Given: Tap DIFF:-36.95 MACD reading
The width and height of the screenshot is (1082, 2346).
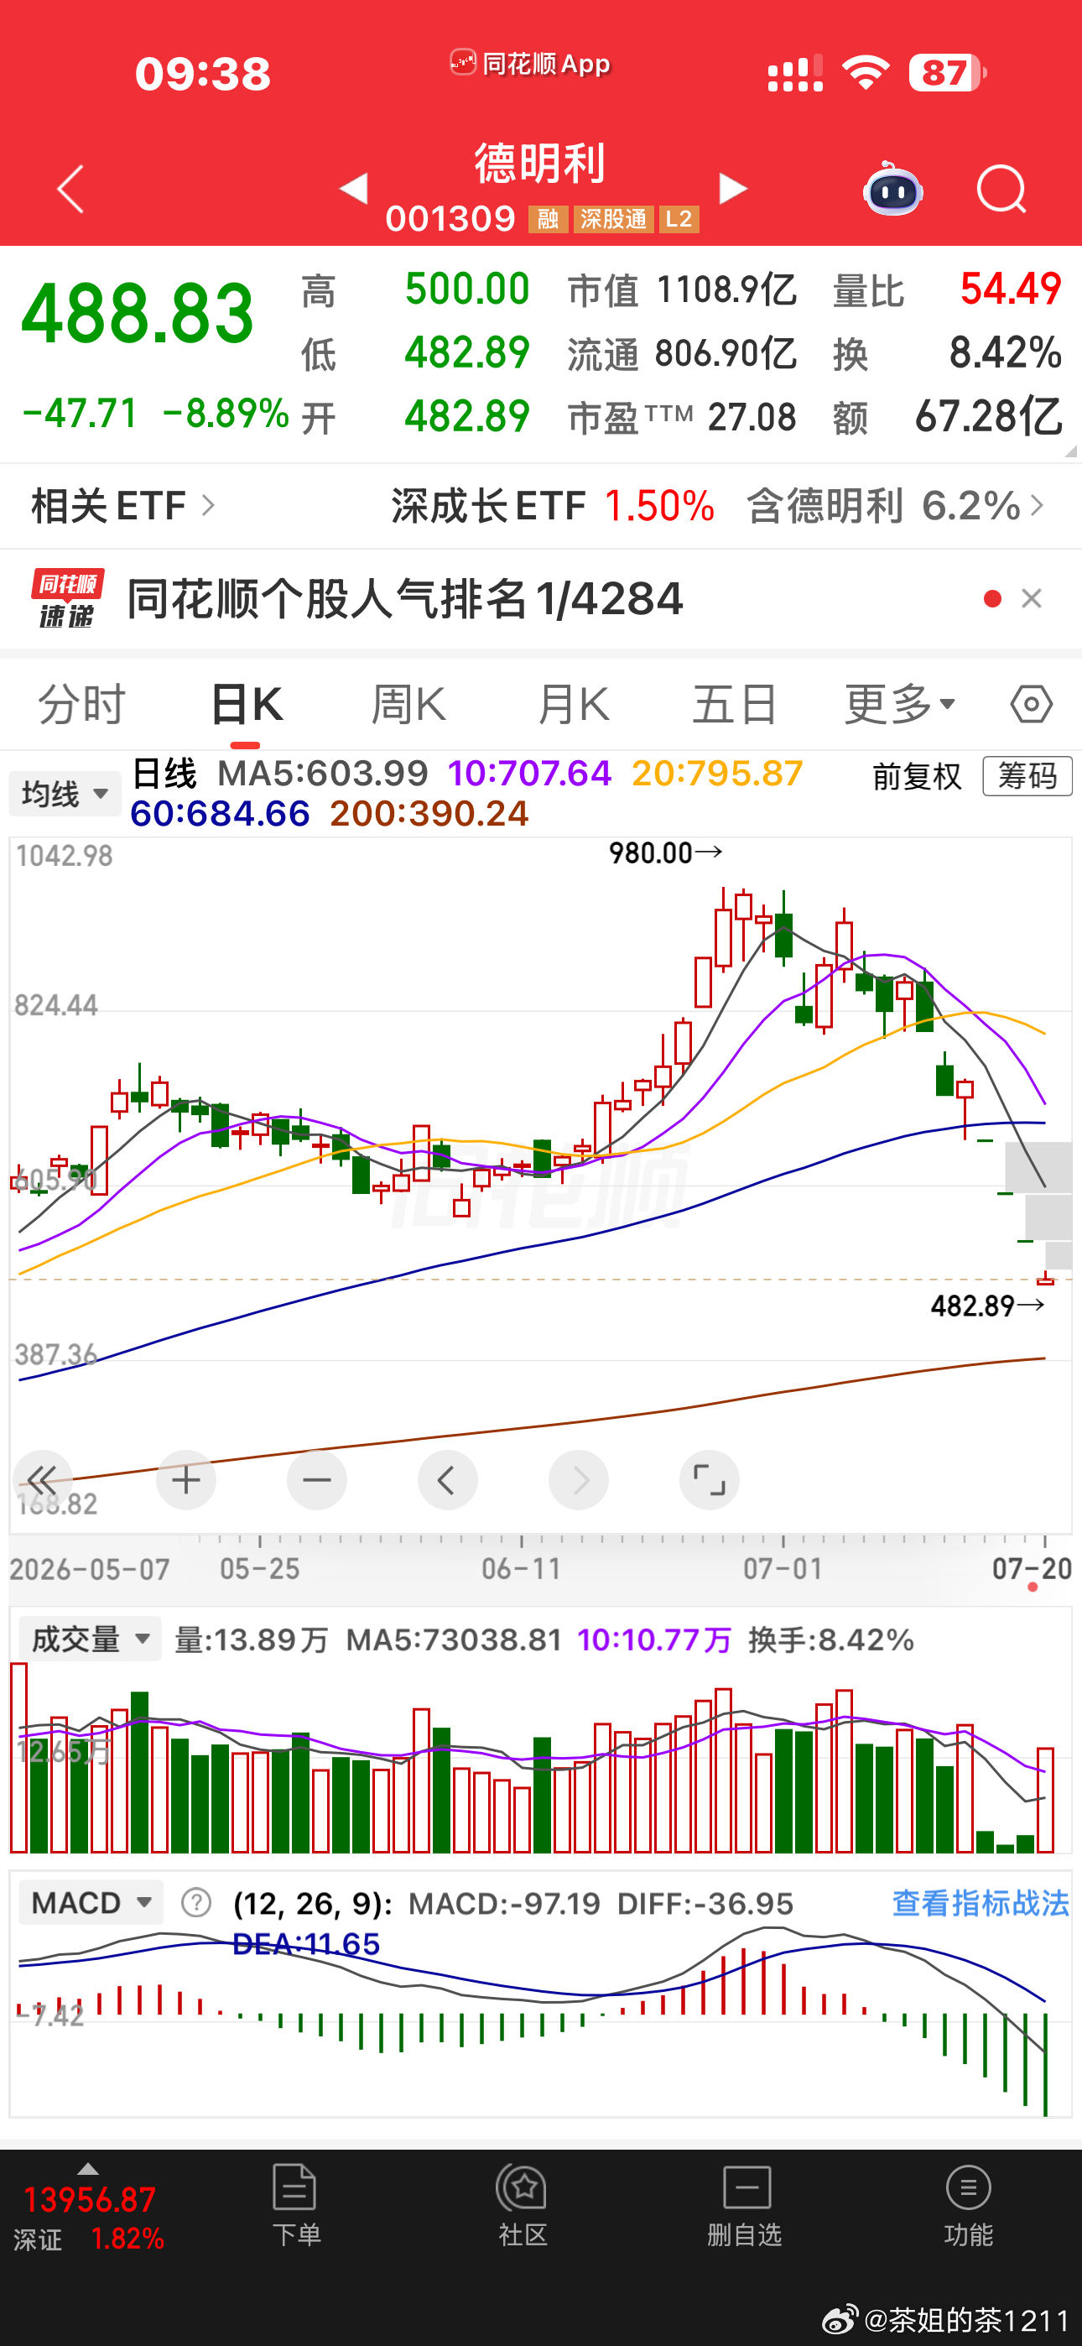Looking at the screenshot, I should click(x=705, y=1903).
